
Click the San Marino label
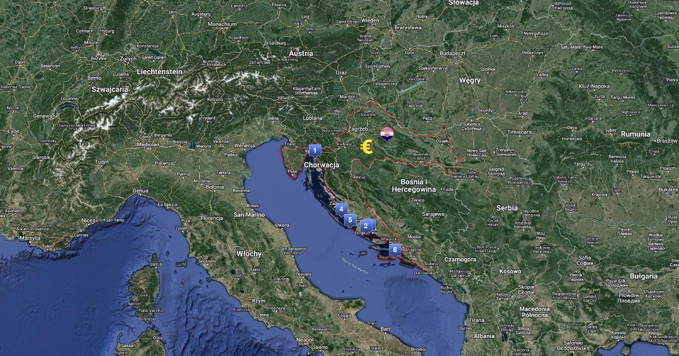pos(250,215)
